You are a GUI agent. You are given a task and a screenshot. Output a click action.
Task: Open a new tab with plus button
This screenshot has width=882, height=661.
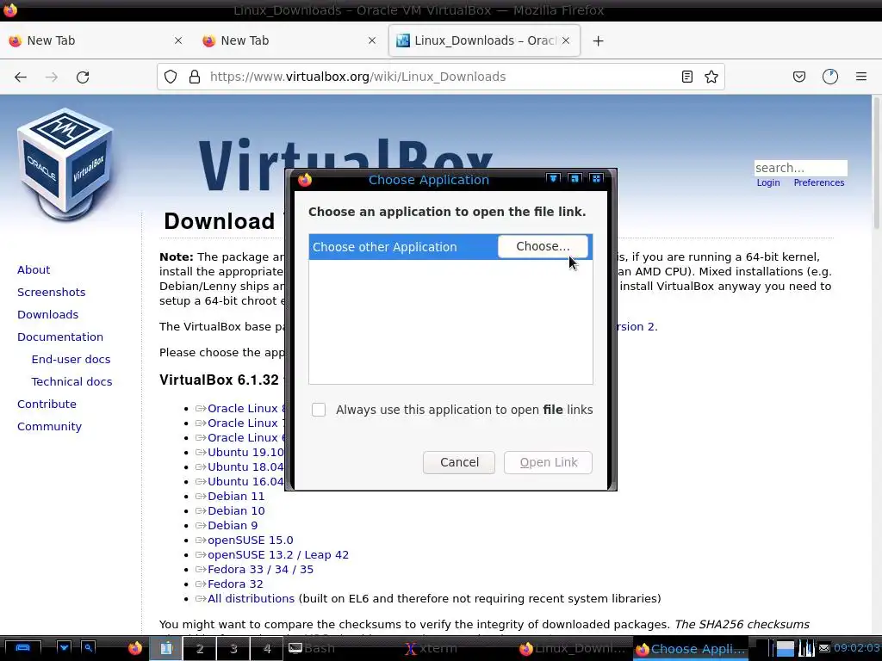tap(598, 41)
